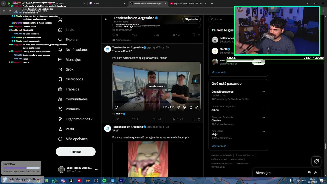The width and height of the screenshot is (327, 184).
Task: Open Premiere Pro from the taskbar
Action: pos(121,181)
